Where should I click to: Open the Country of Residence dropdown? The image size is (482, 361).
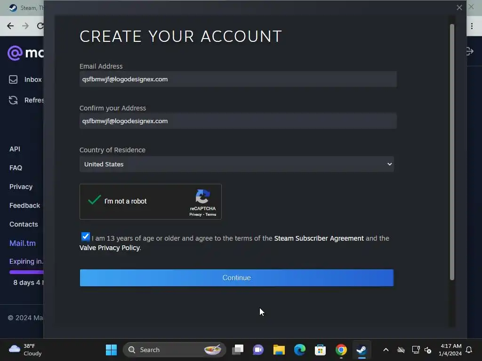coord(236,164)
